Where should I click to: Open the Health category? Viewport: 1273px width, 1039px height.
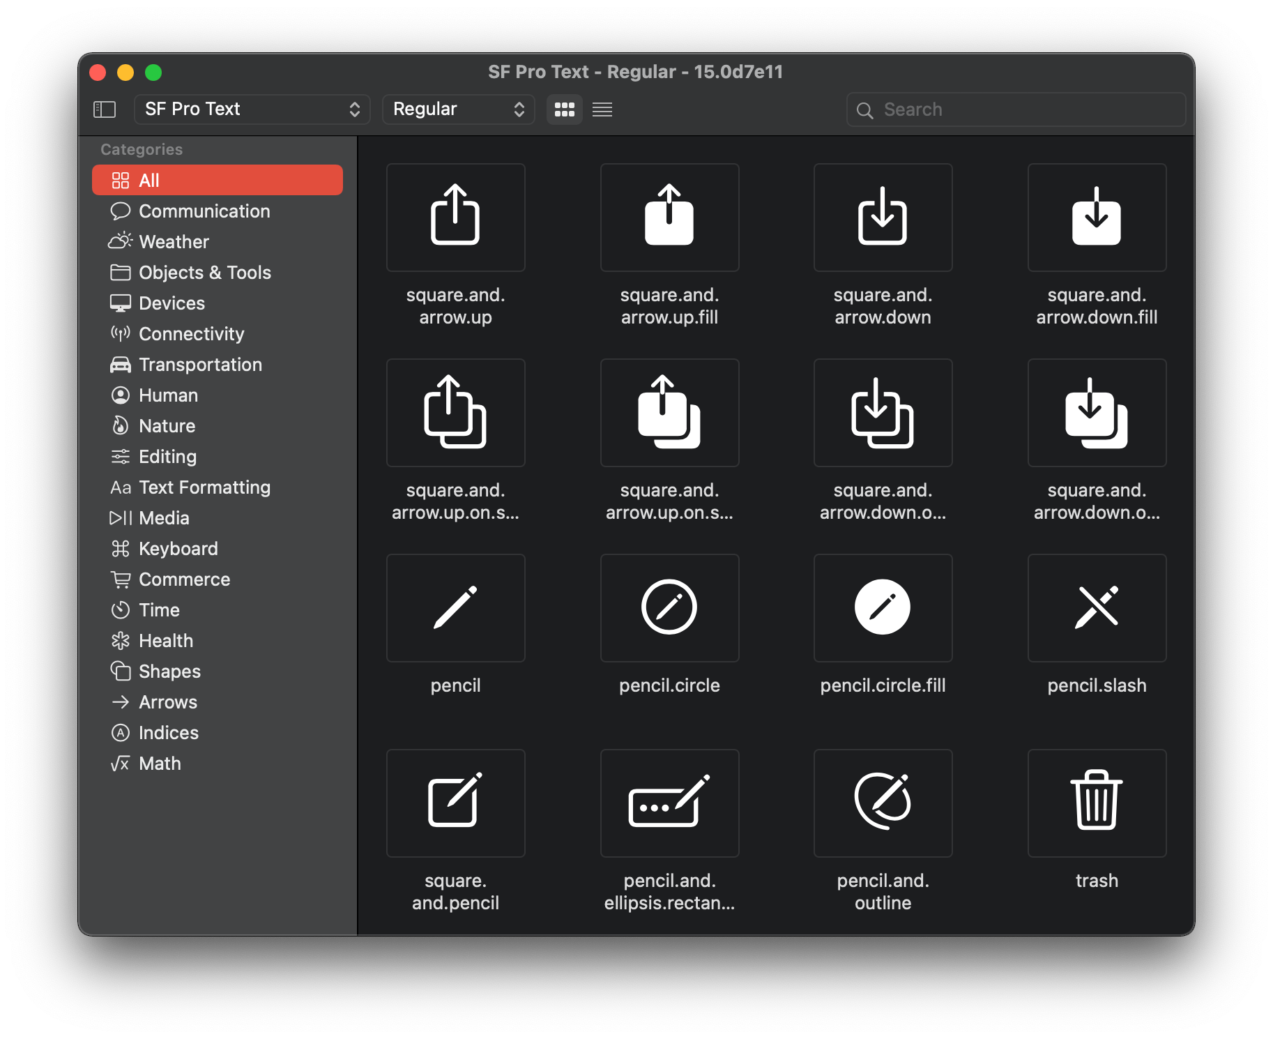pos(218,641)
